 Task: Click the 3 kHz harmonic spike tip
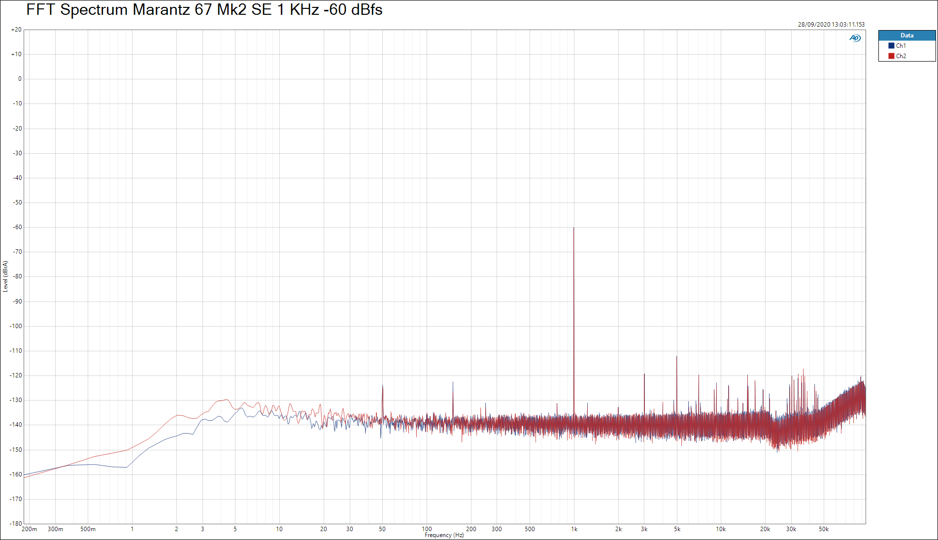[644, 374]
